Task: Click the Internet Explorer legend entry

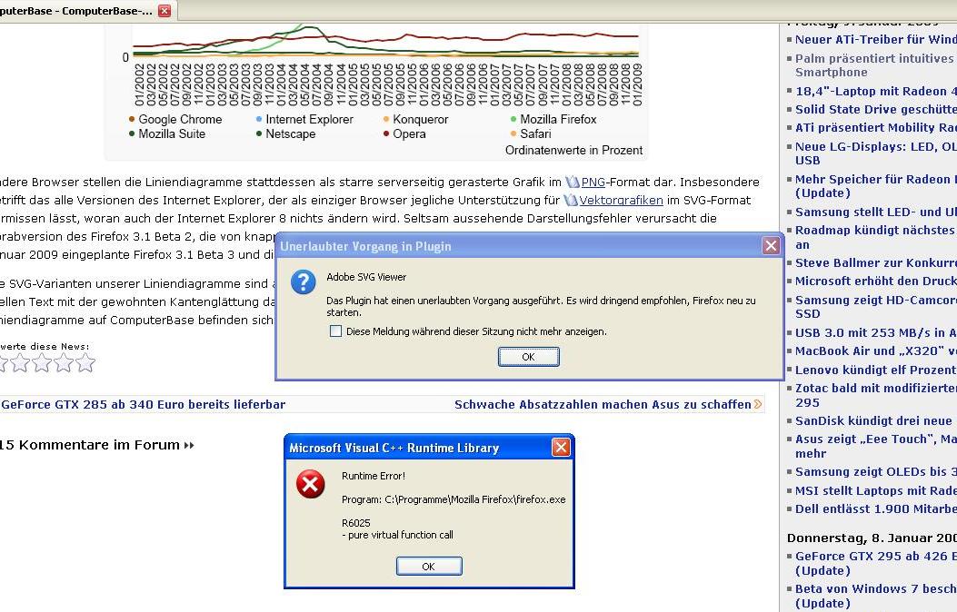Action: [x=304, y=120]
